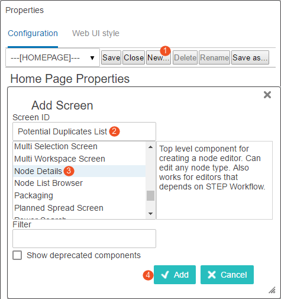Click the dialog resize grip icon

point(272,290)
